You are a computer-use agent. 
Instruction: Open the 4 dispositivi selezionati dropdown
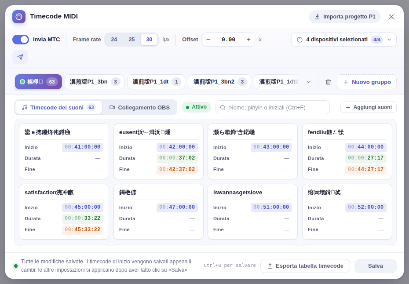[x=344, y=40]
